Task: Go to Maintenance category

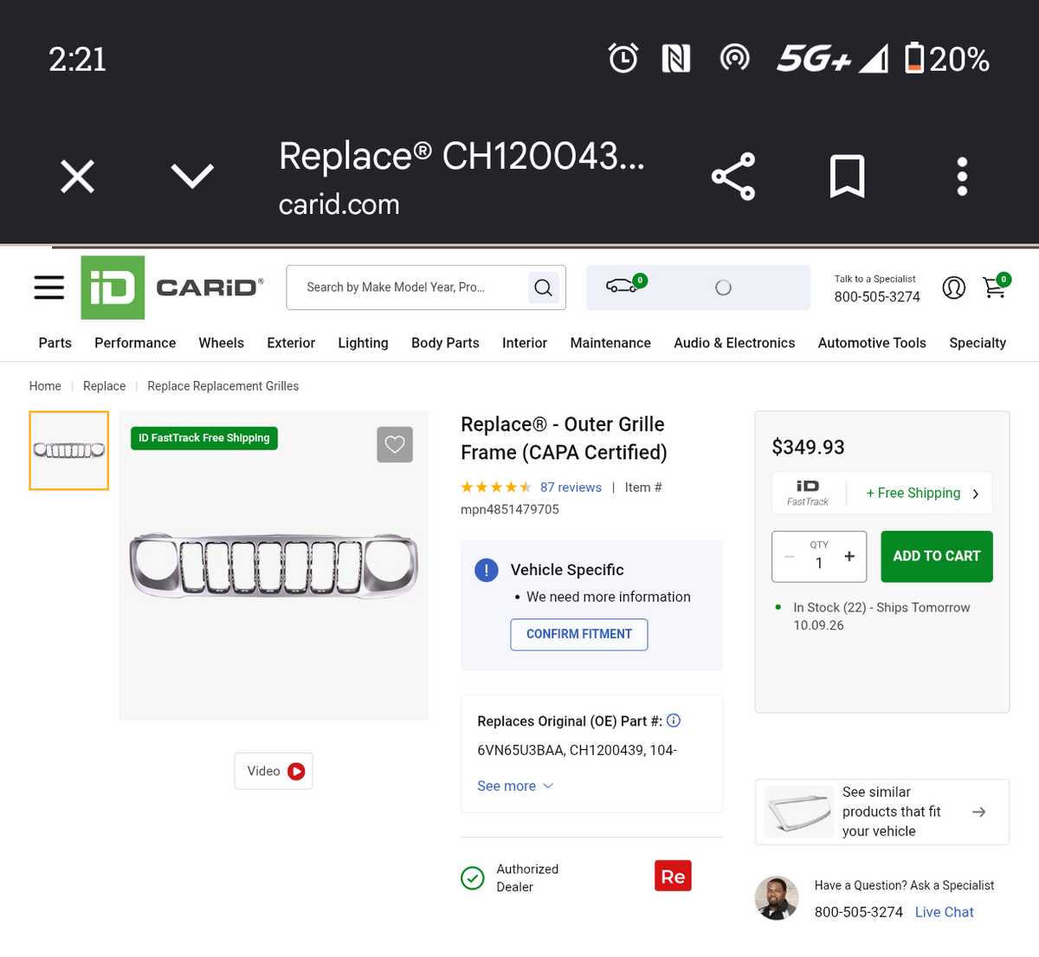Action: point(610,343)
